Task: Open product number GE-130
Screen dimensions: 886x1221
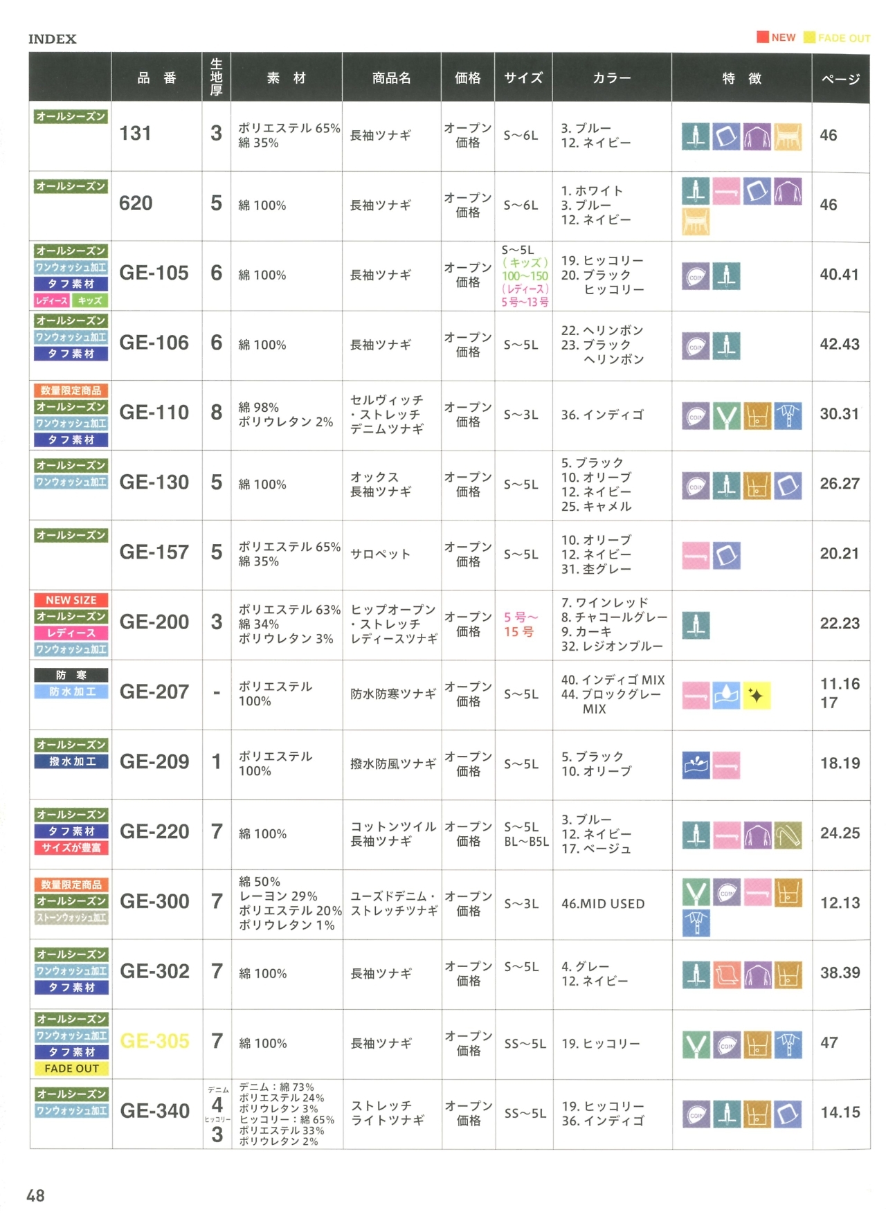Action: 154,482
